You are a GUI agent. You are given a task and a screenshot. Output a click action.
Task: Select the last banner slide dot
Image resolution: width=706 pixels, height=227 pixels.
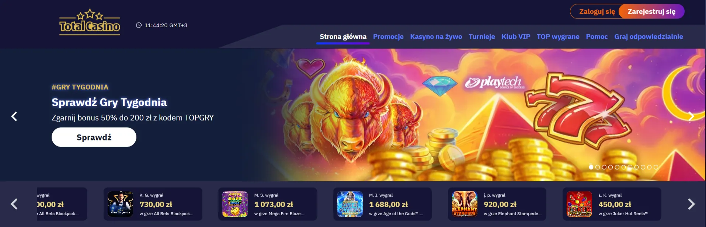(656, 167)
